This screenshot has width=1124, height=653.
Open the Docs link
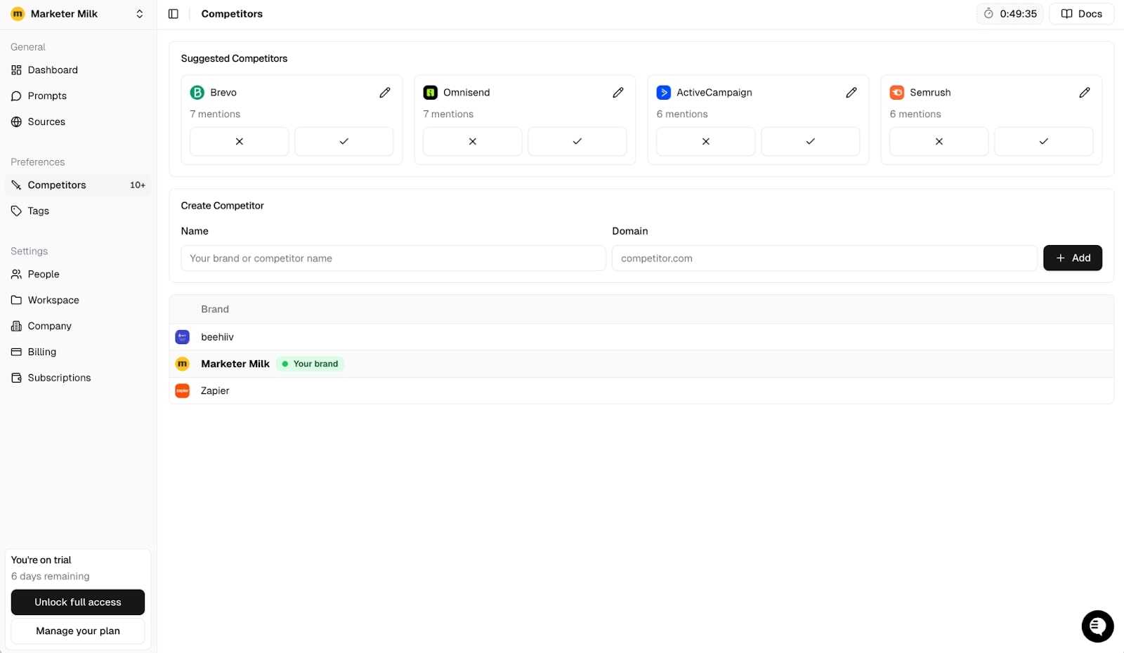pos(1082,14)
